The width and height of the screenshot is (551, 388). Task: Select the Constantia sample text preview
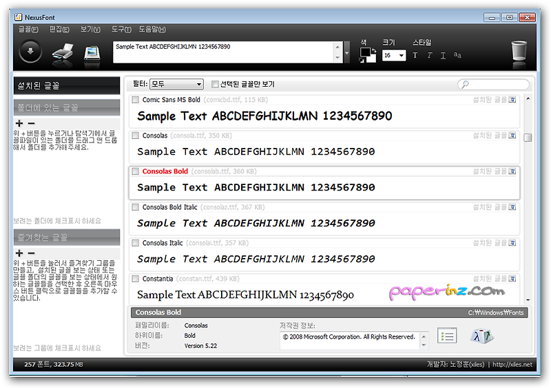pyautogui.click(x=245, y=294)
